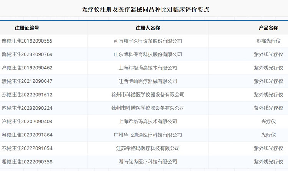
Task: Select registration number 鲁械注准20232090769
Action: [x=27, y=54]
